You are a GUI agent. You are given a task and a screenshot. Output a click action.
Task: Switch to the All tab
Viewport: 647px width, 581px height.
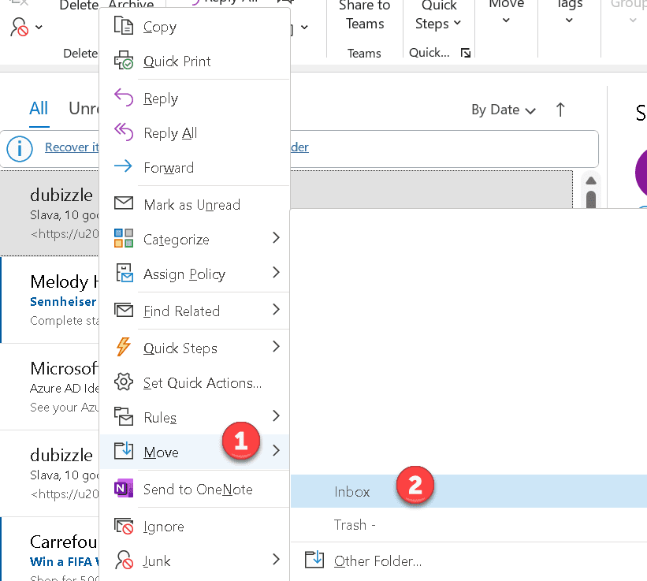coord(39,109)
